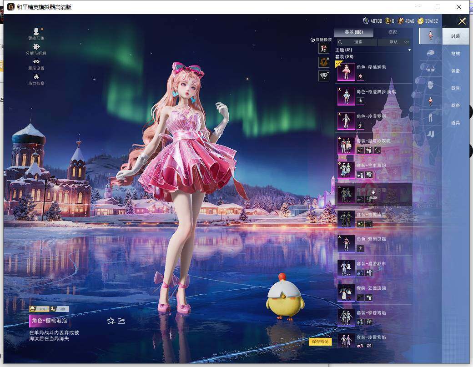
Task: Download the dimmed outfit in the list
Action: click(373, 192)
